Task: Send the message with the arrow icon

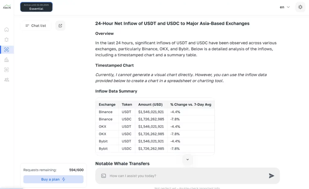Action: (271, 176)
